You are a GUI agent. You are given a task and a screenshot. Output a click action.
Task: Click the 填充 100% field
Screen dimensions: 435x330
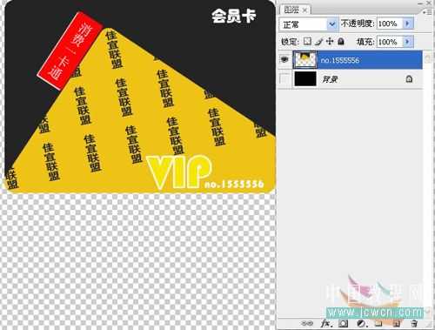391,42
